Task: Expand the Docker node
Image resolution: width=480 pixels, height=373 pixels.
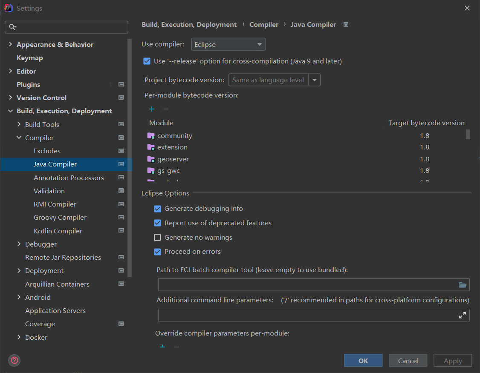Action: 19,337
